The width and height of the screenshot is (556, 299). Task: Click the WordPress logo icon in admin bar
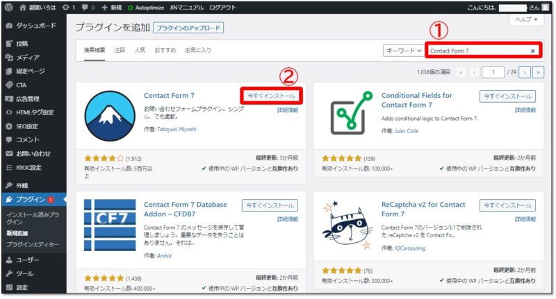tap(8, 8)
